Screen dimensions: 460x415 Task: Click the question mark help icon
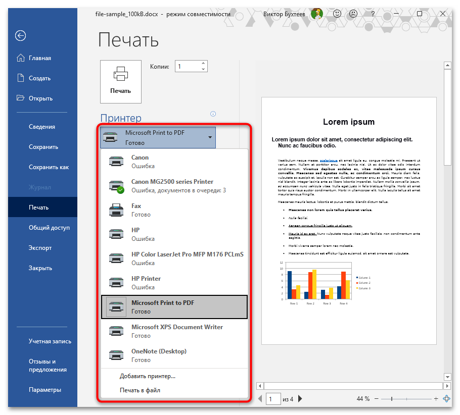[373, 14]
